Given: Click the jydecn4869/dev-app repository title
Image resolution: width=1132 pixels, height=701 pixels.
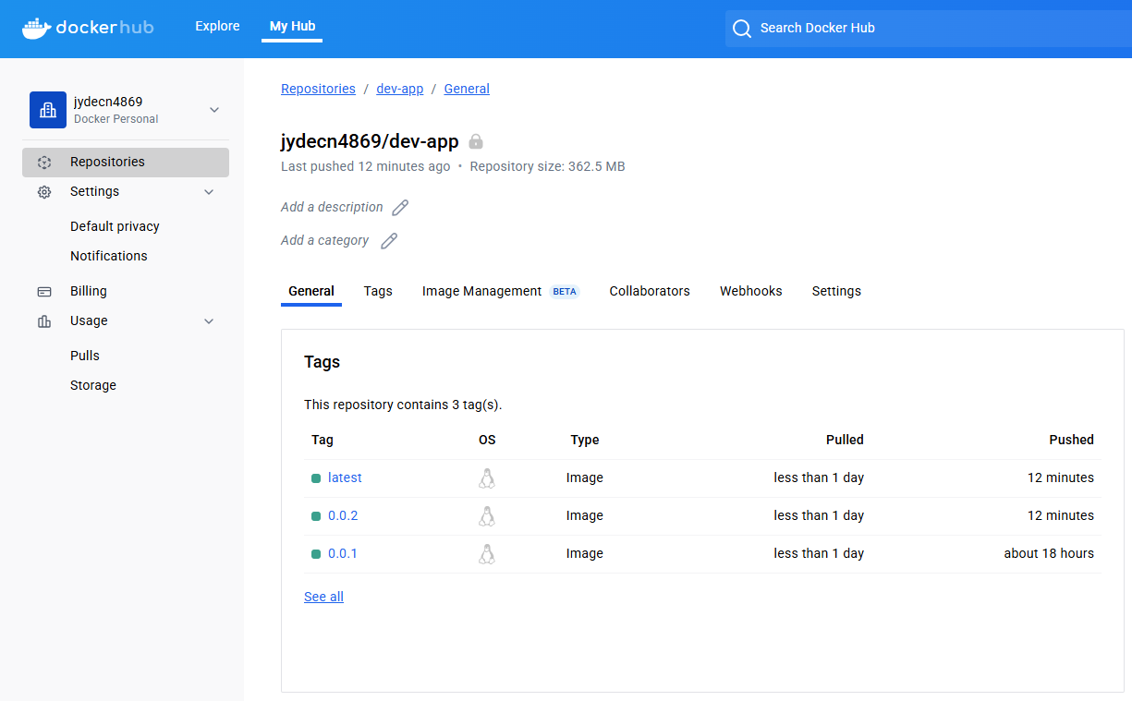Looking at the screenshot, I should point(370,141).
